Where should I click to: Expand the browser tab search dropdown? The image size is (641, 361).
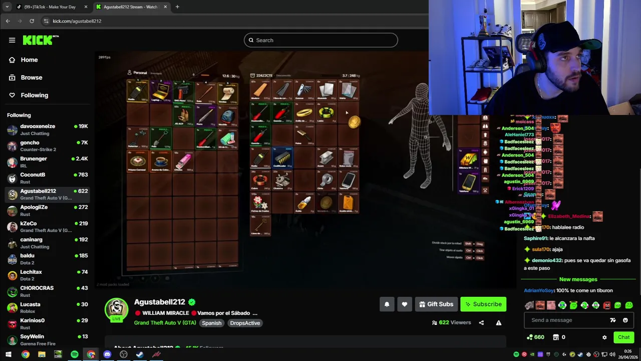[x=7, y=7]
